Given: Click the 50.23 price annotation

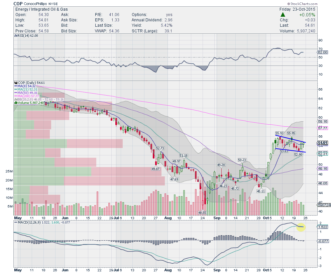Looking at the screenshot, I should point(242,160).
